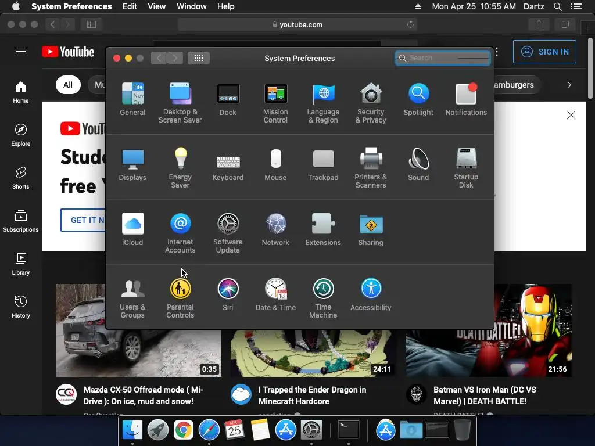This screenshot has width=595, height=446.
Task: Open Users & Groups preferences
Action: [132, 298]
